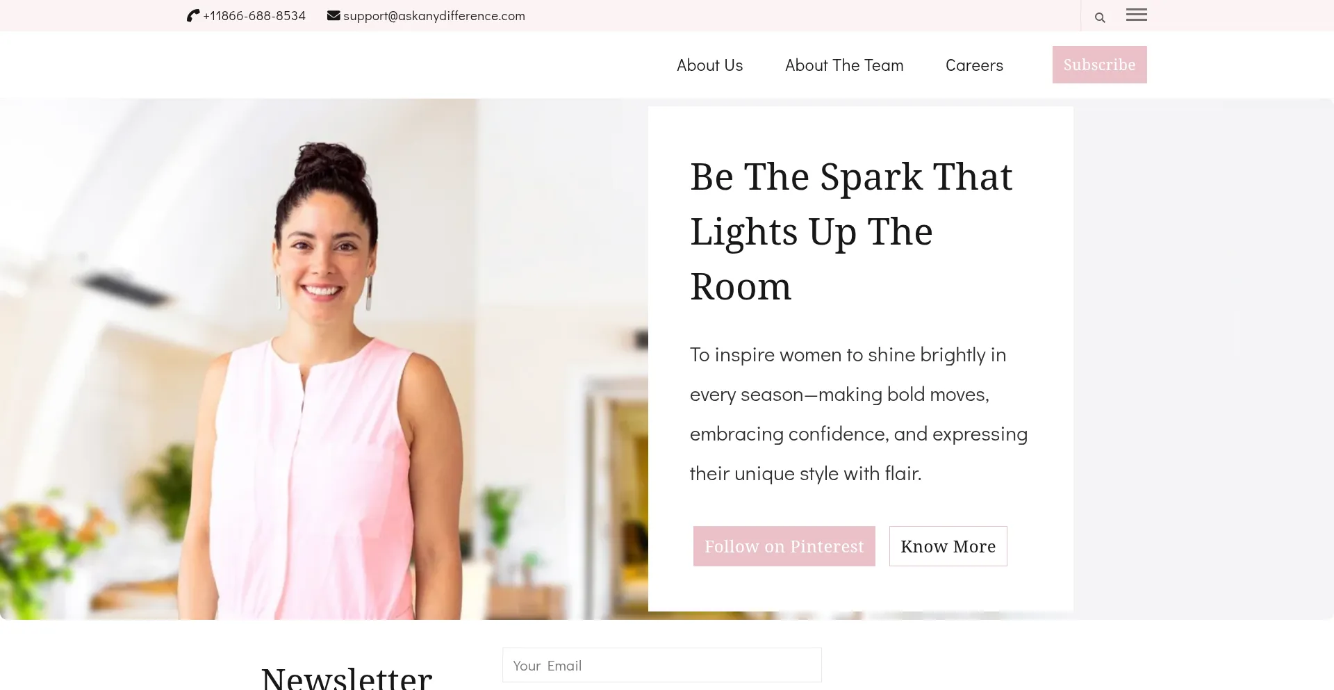Open the search magnifier icon
The width and height of the screenshot is (1334, 690).
point(1100,17)
